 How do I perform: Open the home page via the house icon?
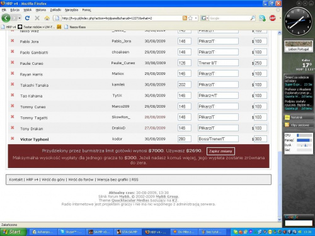(x=47, y=18)
